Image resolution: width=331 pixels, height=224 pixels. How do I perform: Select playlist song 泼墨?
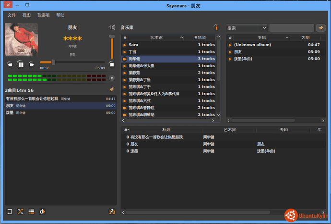click(x=61, y=113)
